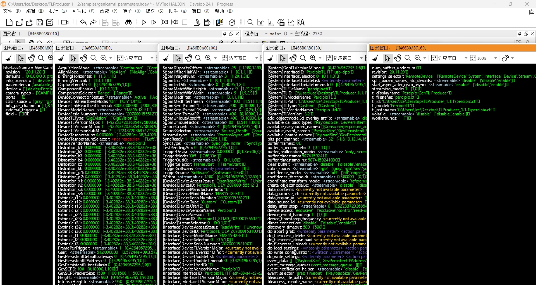Open find and replace with the binoculars icon
The image size is (536, 285).
click(128, 22)
